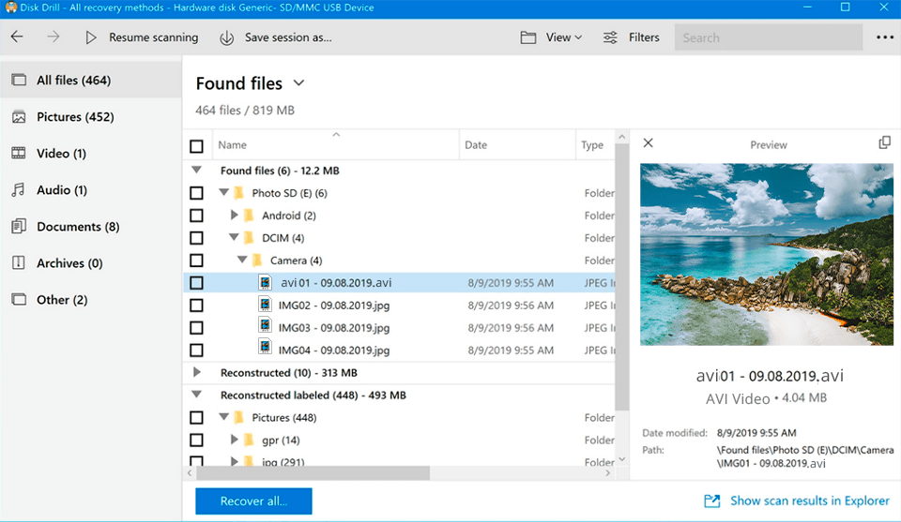
Task: Check the gpr (14) folder checkbox
Action: [x=196, y=440]
